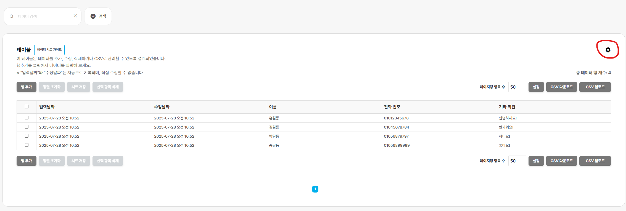
Task: Click bottom 행 추가 button
Action: (27, 161)
